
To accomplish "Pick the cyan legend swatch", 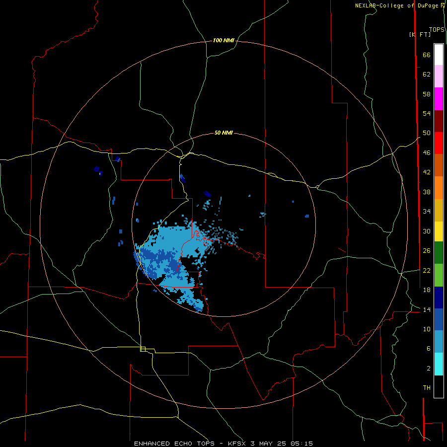I will point(439,364).
